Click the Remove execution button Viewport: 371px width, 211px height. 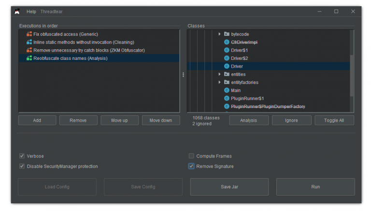78,120
